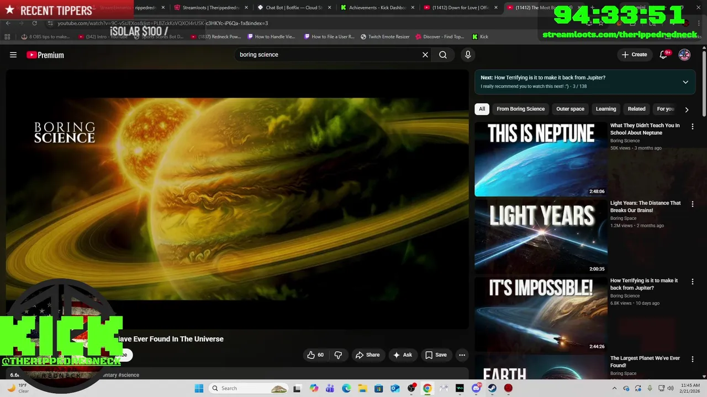Image resolution: width=707 pixels, height=397 pixels.
Task: Reload the page in Chrome
Action: pos(34,23)
